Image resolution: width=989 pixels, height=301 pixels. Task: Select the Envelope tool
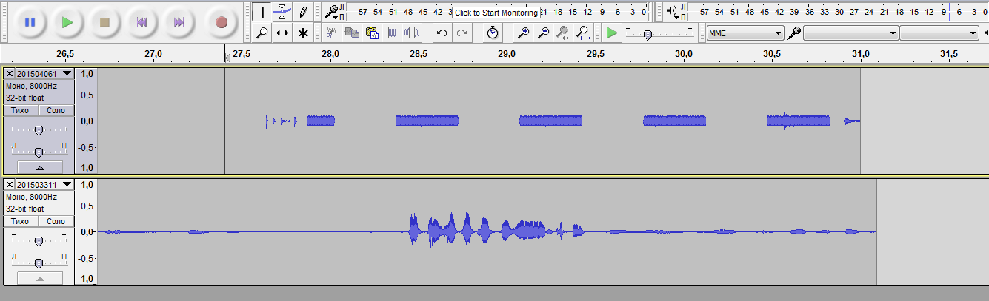pos(282,12)
